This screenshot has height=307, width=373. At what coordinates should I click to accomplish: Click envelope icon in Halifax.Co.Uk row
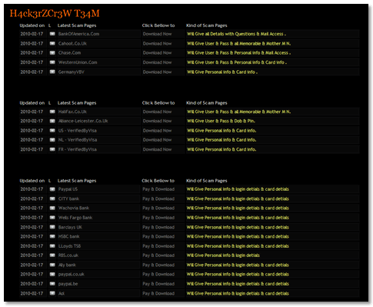[x=52, y=112]
